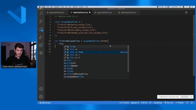Open the Code menu in menu bar

[x=43, y=7]
